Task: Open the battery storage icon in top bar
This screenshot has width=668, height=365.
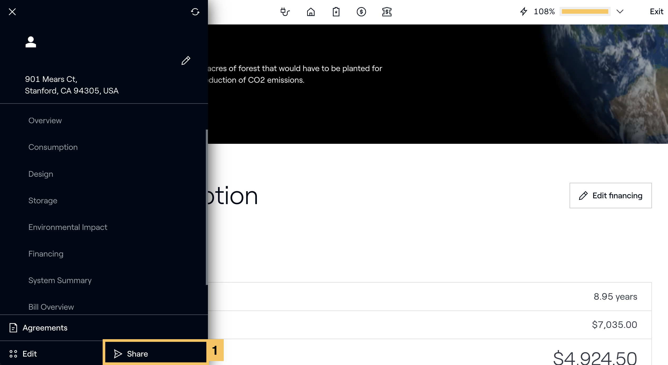Action: click(336, 12)
